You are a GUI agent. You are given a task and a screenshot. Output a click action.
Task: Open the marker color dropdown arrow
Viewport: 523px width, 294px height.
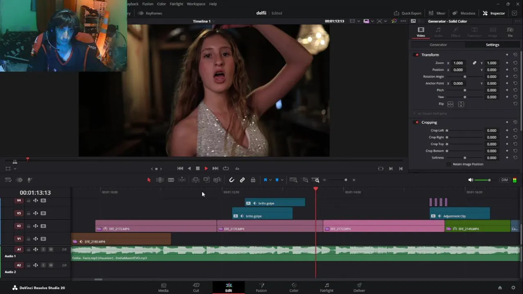point(282,180)
